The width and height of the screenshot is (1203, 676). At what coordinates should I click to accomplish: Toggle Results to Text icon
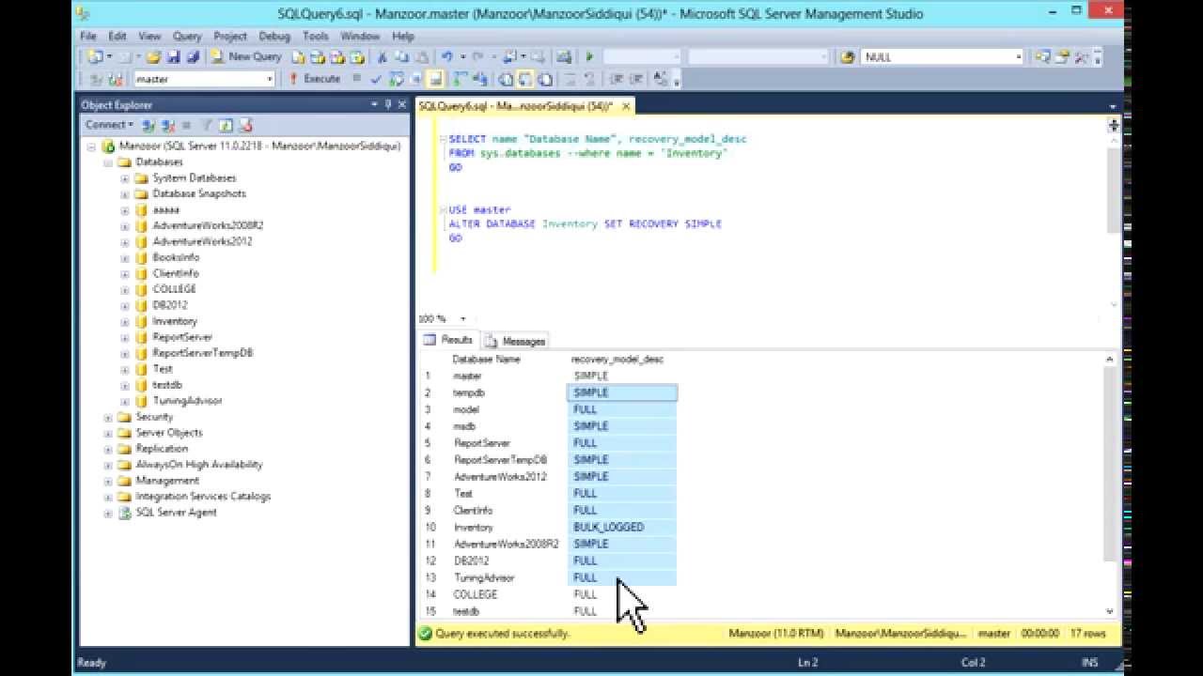(x=506, y=79)
